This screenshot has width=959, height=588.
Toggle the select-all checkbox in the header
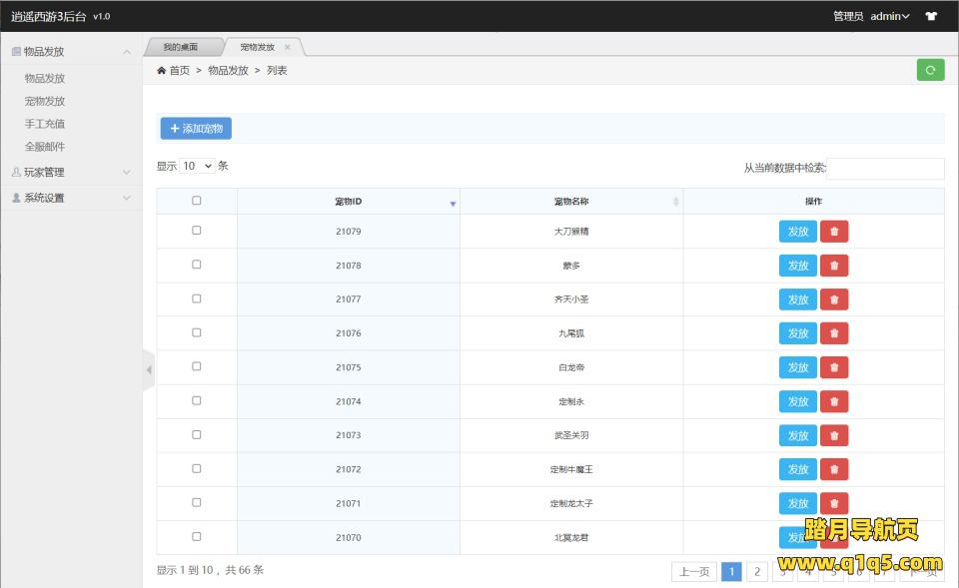(x=197, y=201)
